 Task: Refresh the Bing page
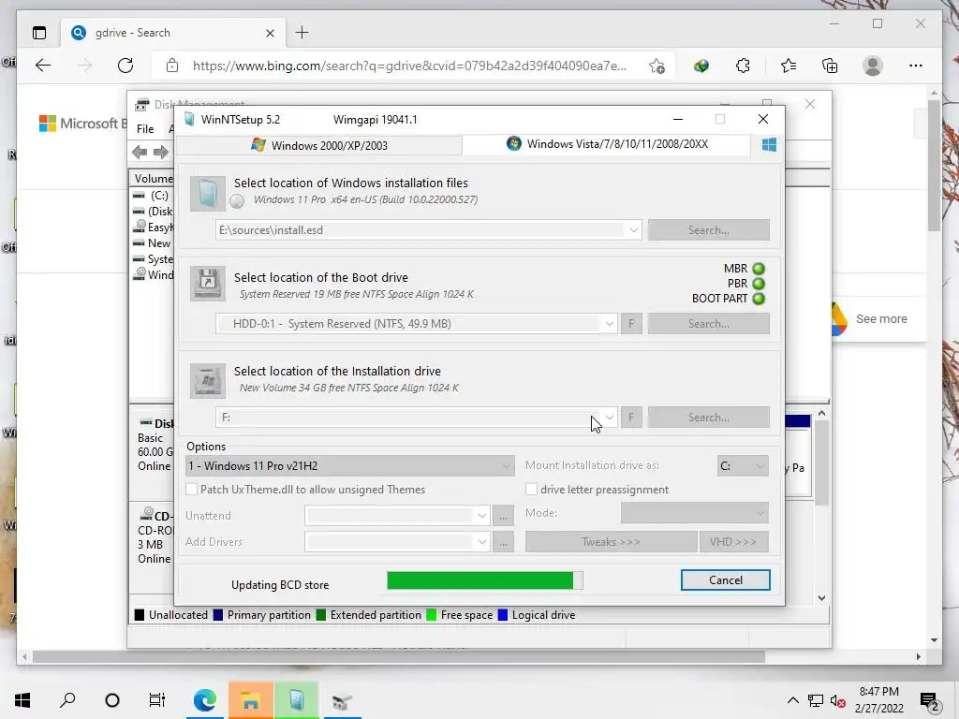point(125,66)
